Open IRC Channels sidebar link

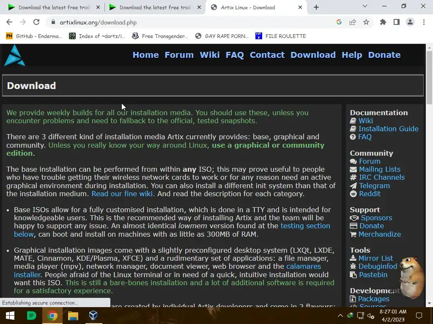(x=382, y=178)
